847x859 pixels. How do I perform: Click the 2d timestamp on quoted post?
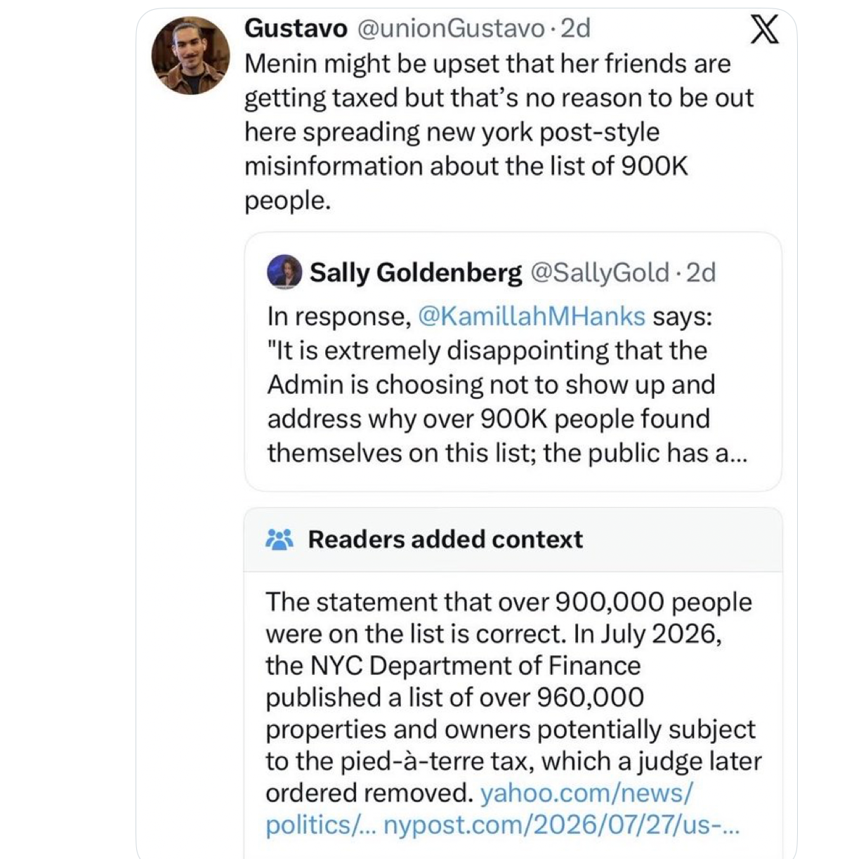tap(700, 273)
